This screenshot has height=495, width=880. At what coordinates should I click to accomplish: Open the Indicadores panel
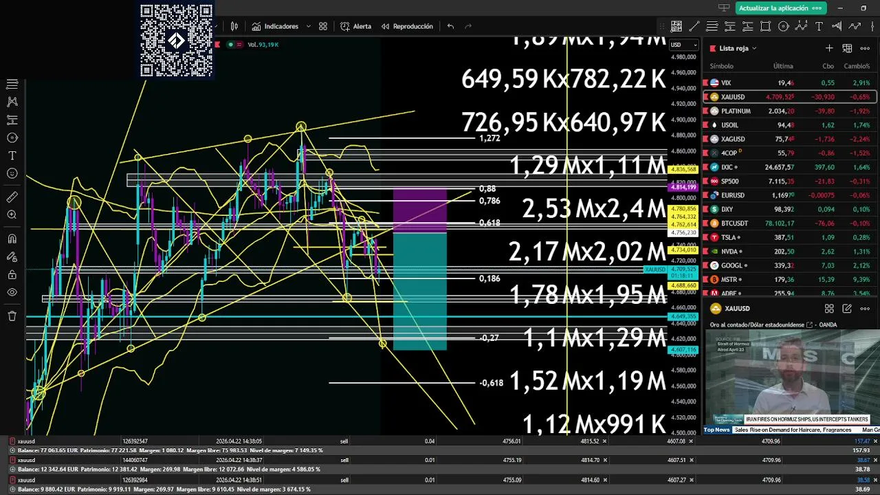coord(275,26)
